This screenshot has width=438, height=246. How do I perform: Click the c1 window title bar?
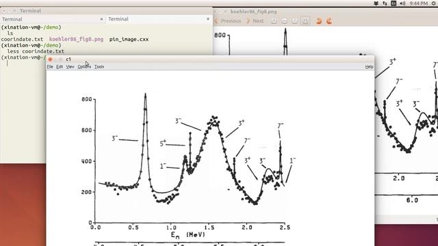pos(210,59)
